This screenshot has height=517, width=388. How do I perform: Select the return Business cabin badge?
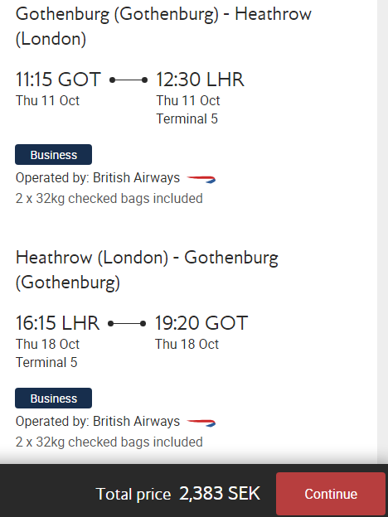53,398
